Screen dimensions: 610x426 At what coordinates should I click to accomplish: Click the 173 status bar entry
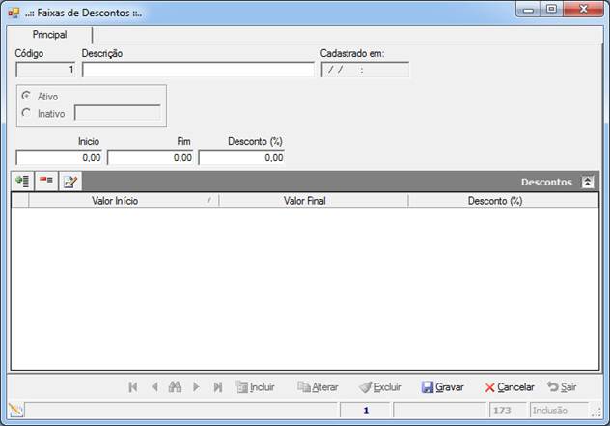click(x=508, y=411)
